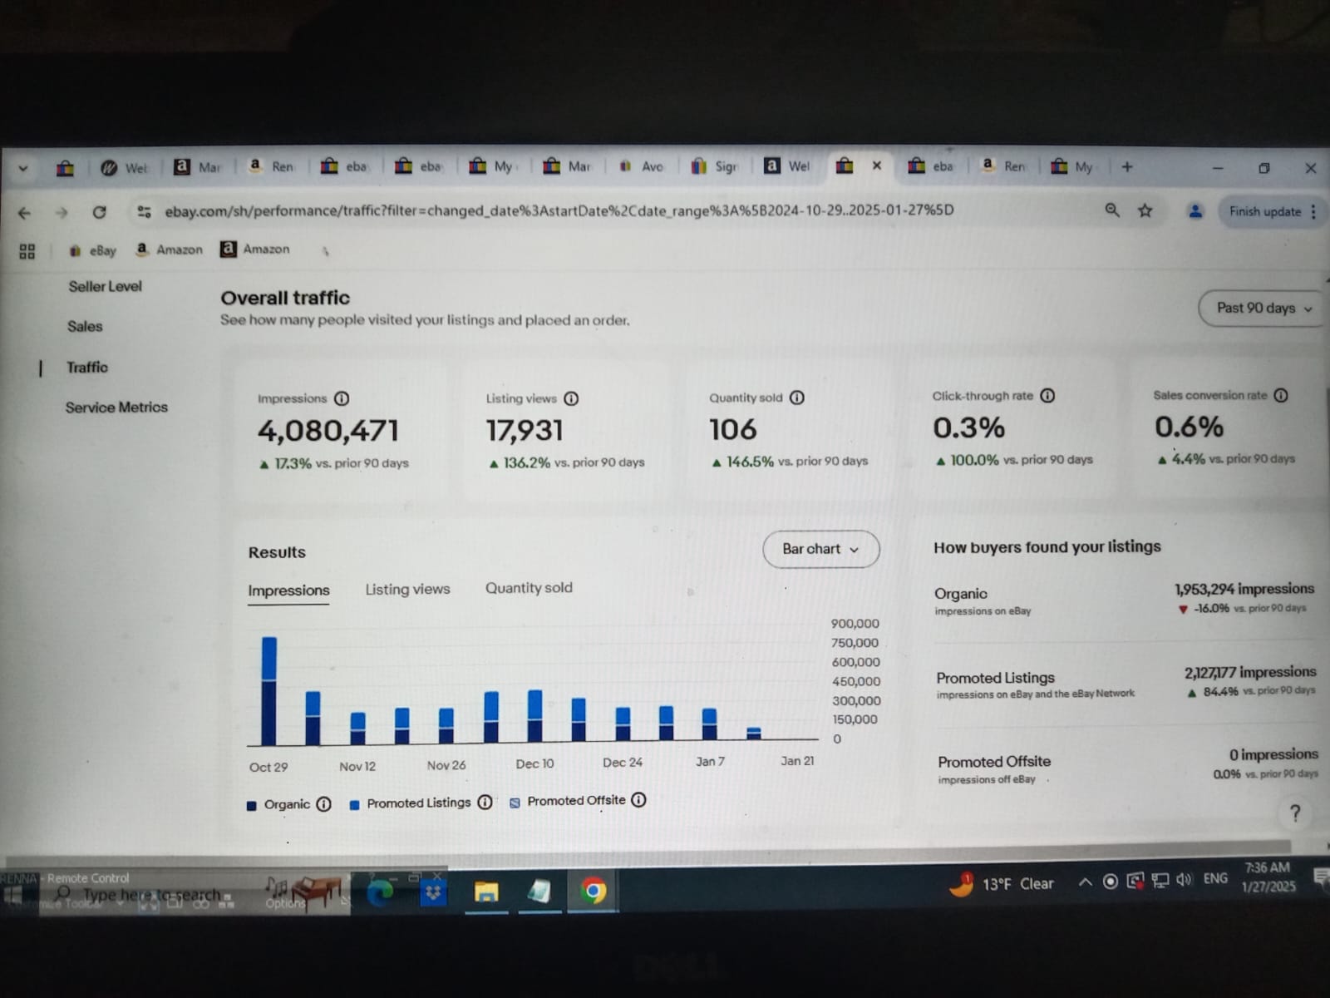Open Chrome from the taskbar
The height and width of the screenshot is (998, 1330).
tap(593, 892)
